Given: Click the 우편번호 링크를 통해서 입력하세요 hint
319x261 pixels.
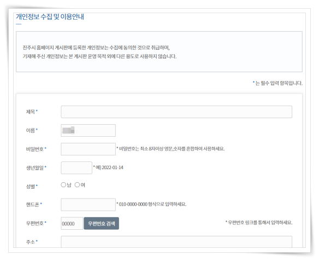Looking at the screenshot, I should click(259, 223).
